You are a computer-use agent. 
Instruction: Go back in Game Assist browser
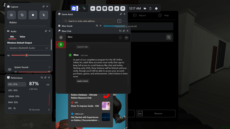[59, 21]
